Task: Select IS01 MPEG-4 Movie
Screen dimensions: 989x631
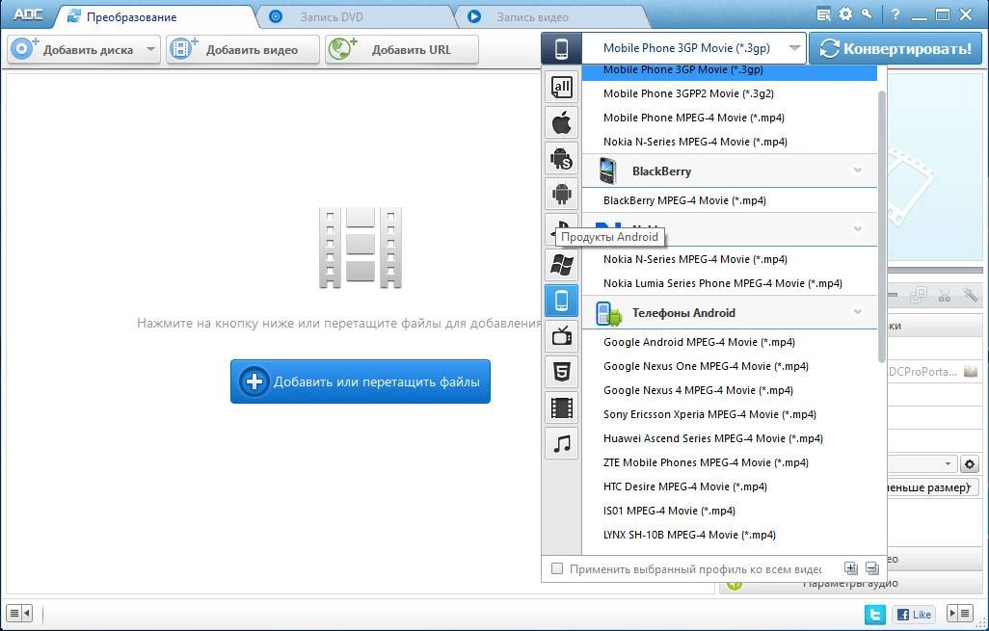Action: pos(729,510)
